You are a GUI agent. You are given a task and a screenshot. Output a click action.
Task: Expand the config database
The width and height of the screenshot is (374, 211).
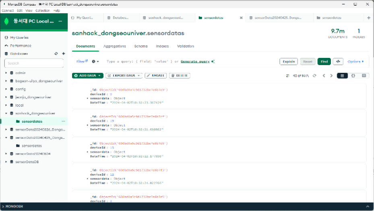(6, 89)
